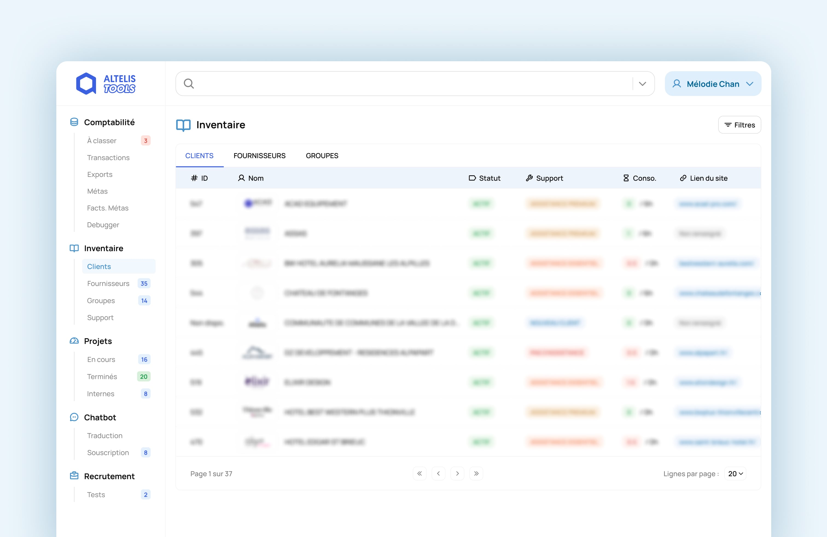
Task: Open À classer in sidebar
Action: pyautogui.click(x=102, y=141)
